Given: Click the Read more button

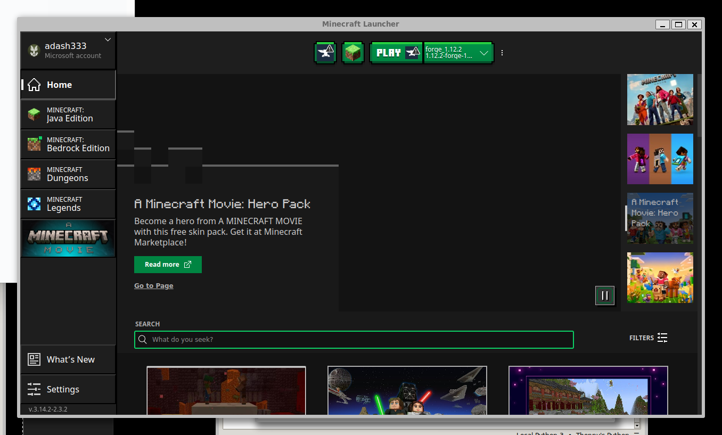Looking at the screenshot, I should click(168, 265).
